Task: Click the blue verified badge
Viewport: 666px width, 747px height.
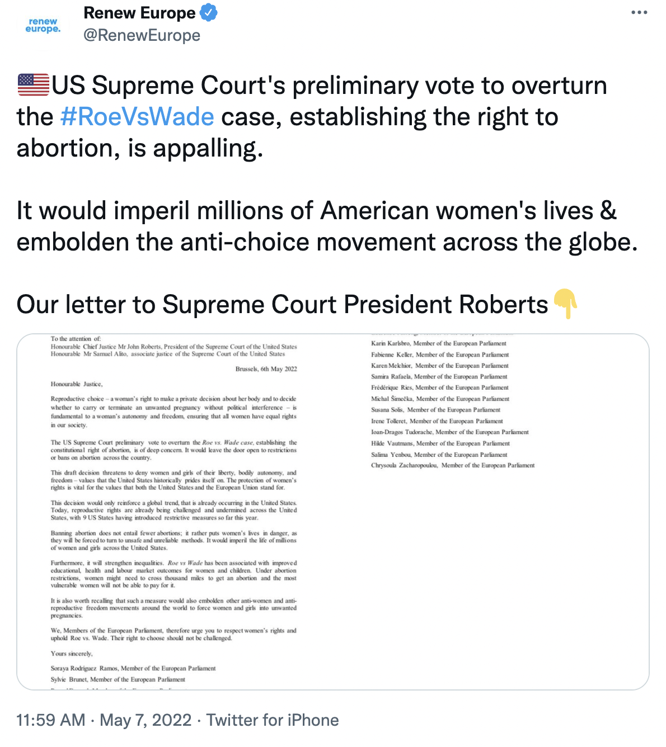Action: coord(209,12)
